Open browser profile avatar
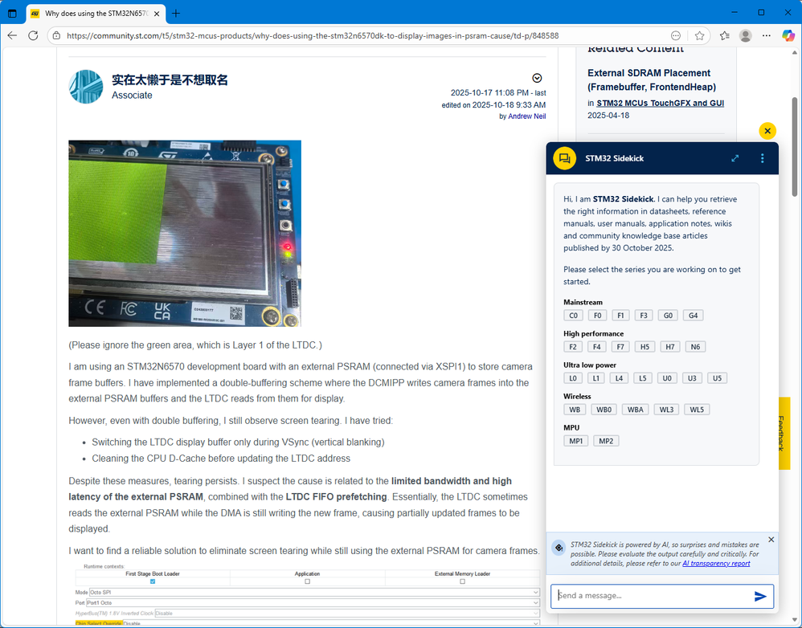This screenshot has height=628, width=802. [745, 36]
